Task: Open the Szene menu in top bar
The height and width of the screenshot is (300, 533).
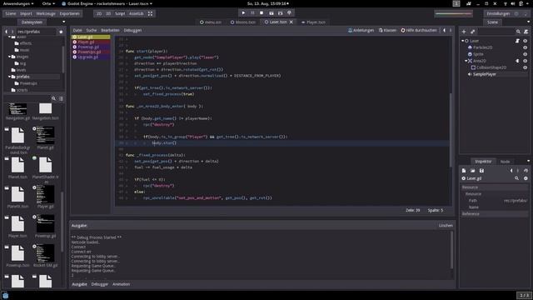Action: click(11, 13)
